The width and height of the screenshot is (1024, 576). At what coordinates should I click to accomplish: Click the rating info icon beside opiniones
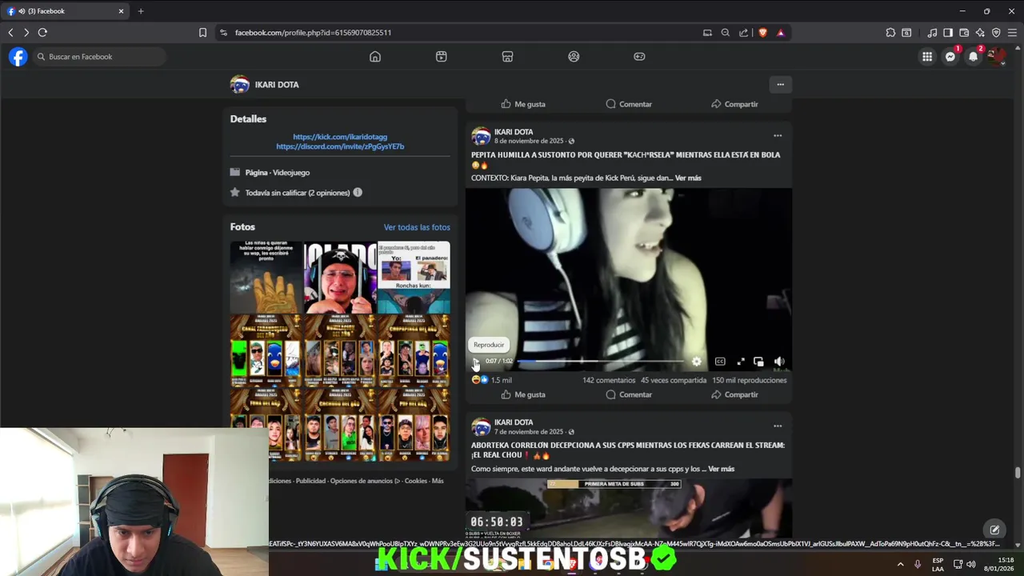point(358,192)
